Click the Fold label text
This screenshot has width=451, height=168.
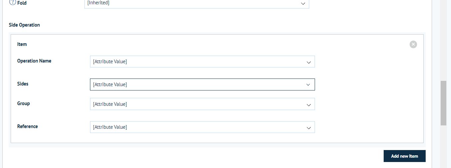pos(22,3)
